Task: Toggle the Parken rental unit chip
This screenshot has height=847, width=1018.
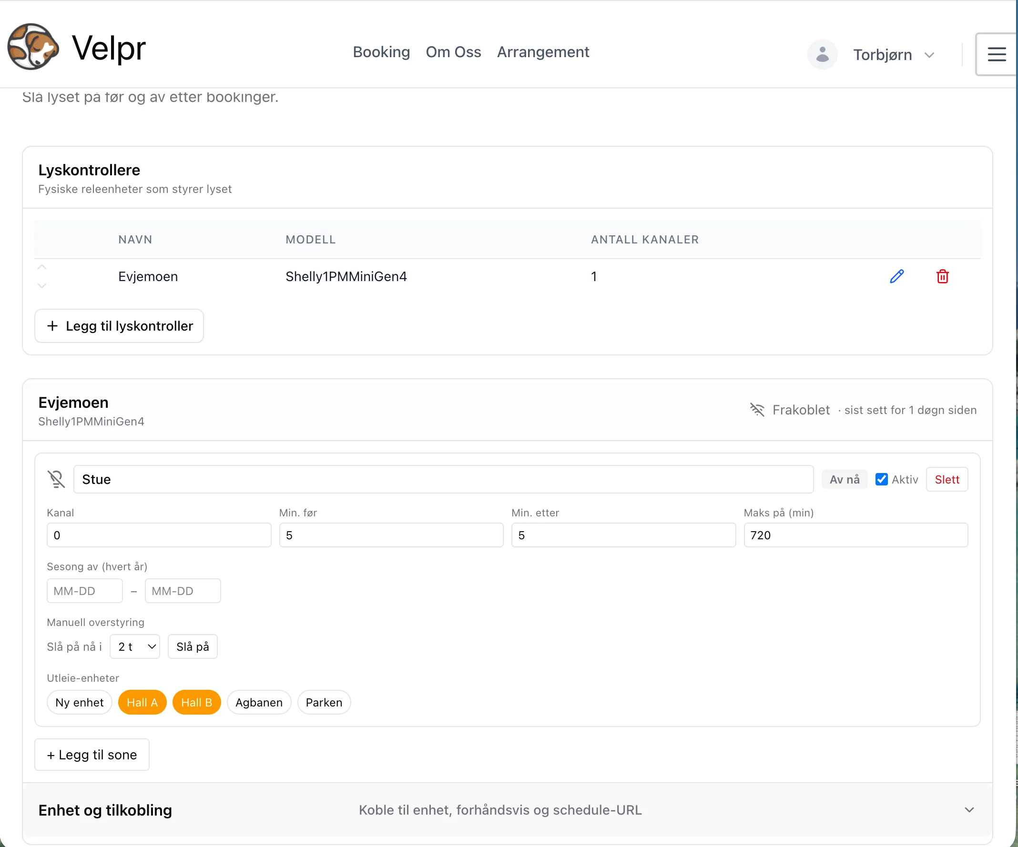Action: [324, 702]
